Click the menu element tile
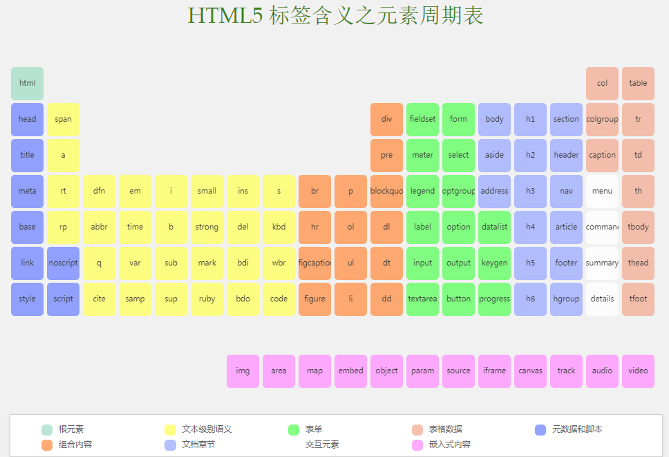669x457 pixels. 602,191
